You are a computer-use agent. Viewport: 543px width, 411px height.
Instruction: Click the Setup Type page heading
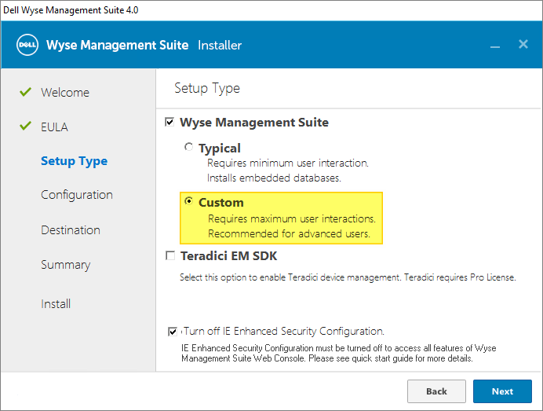207,88
